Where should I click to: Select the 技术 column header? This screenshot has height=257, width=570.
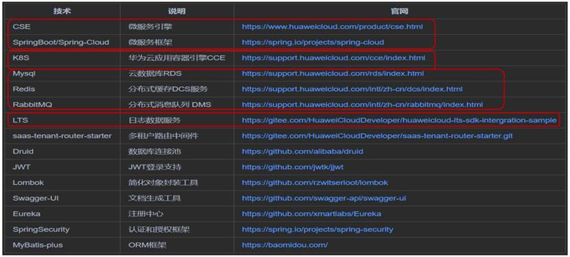pyautogui.click(x=62, y=11)
